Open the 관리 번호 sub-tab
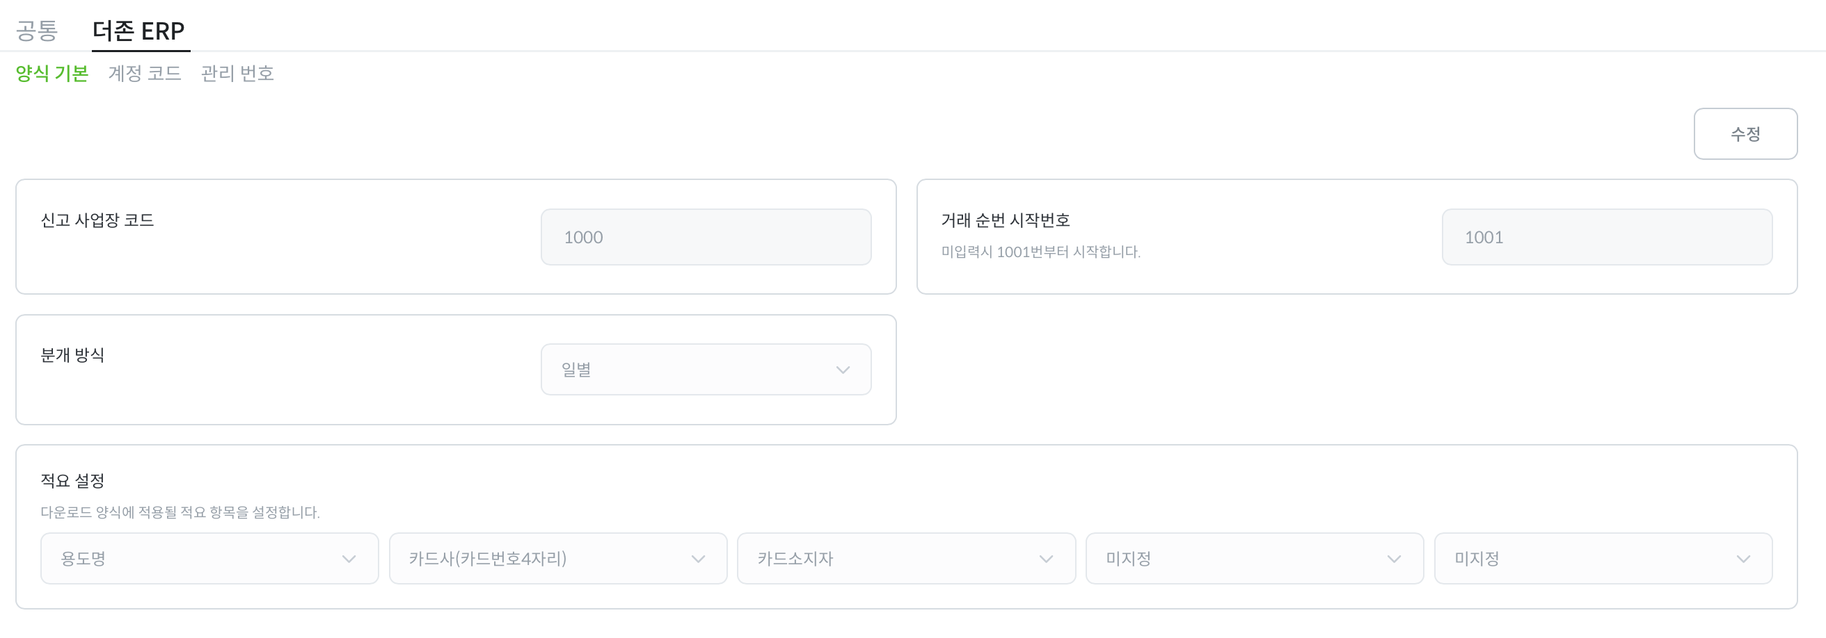This screenshot has height=638, width=1826. [x=237, y=73]
